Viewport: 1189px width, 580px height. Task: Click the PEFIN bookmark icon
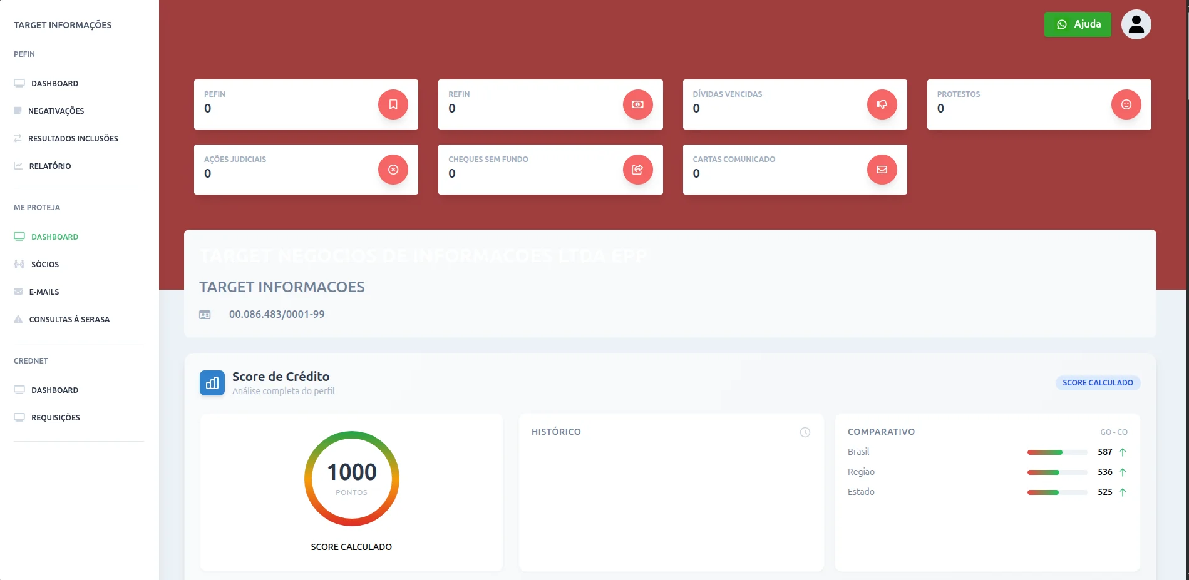click(x=393, y=104)
